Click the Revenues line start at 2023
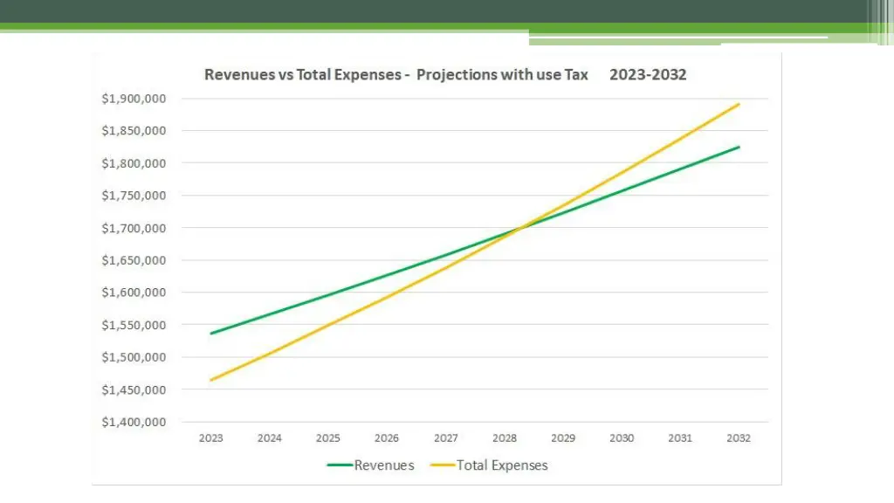894x503 pixels. coord(211,333)
